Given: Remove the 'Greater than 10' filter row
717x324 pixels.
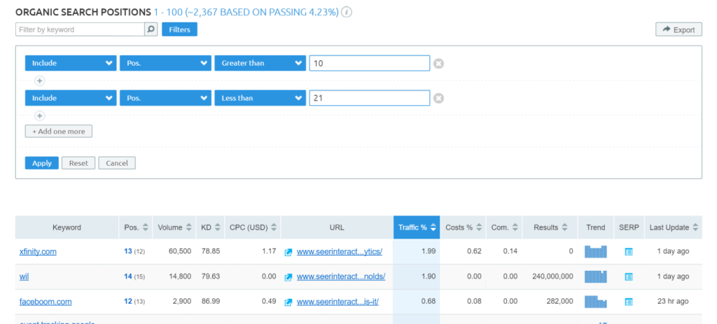Looking at the screenshot, I should click(x=438, y=64).
